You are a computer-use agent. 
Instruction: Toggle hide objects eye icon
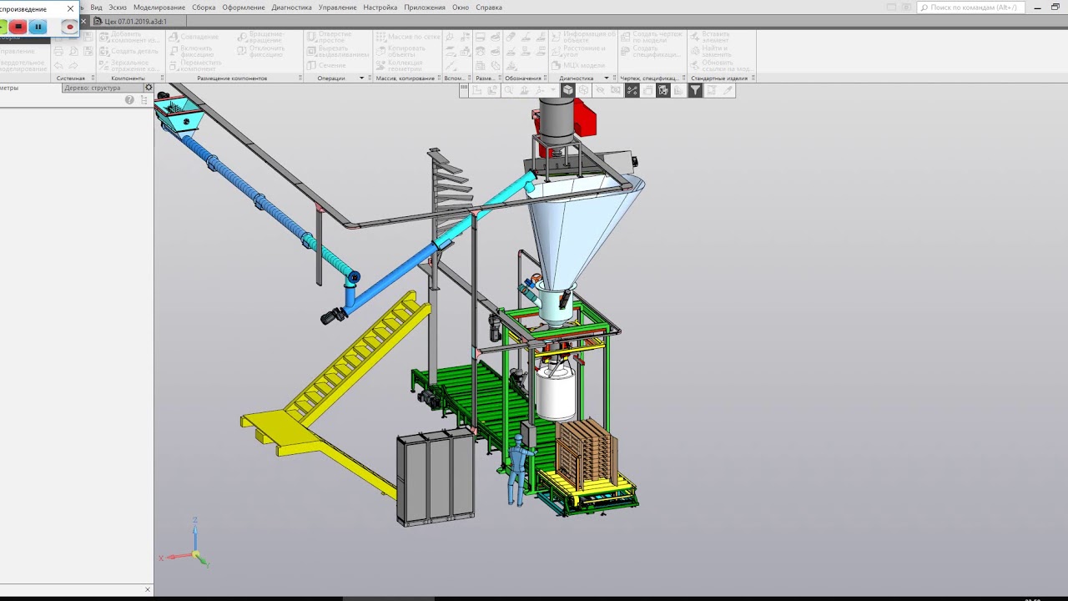600,90
